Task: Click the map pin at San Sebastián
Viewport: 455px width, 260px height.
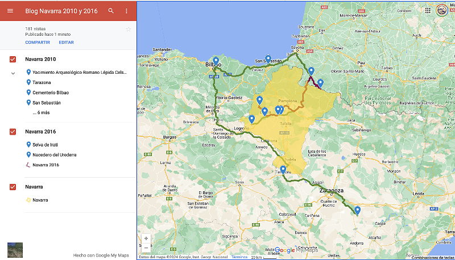Action: pos(268,60)
